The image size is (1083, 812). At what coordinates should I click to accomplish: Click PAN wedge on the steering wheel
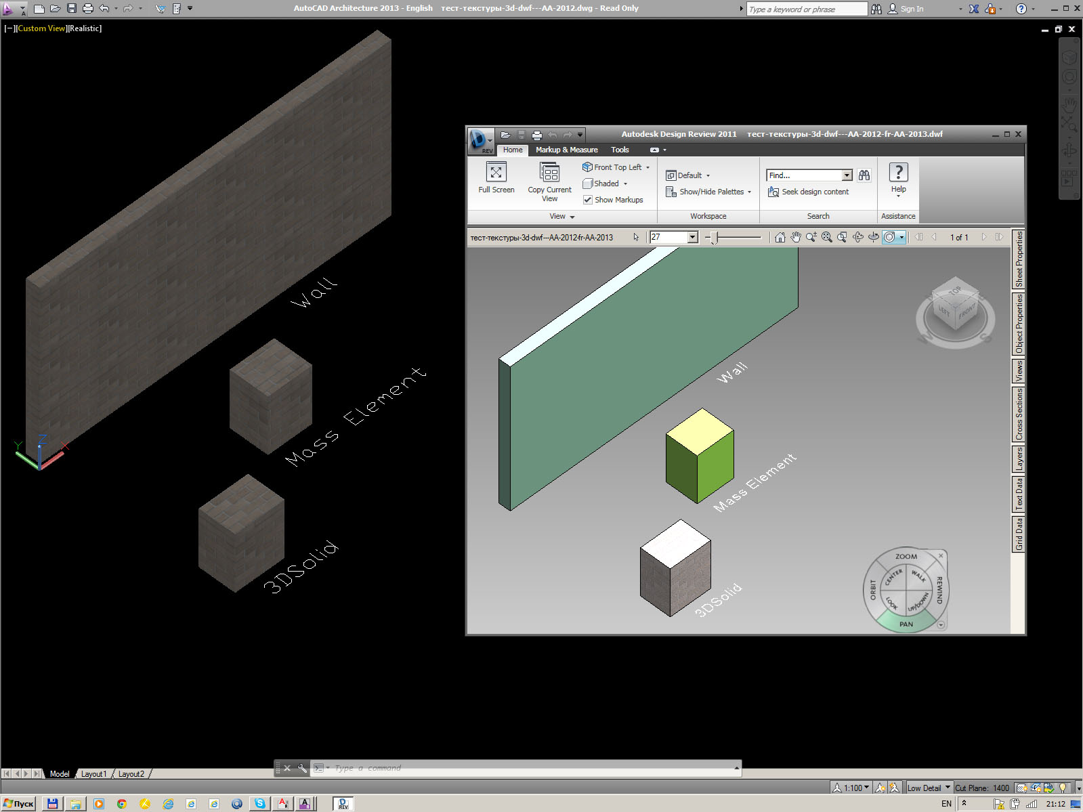[906, 622]
